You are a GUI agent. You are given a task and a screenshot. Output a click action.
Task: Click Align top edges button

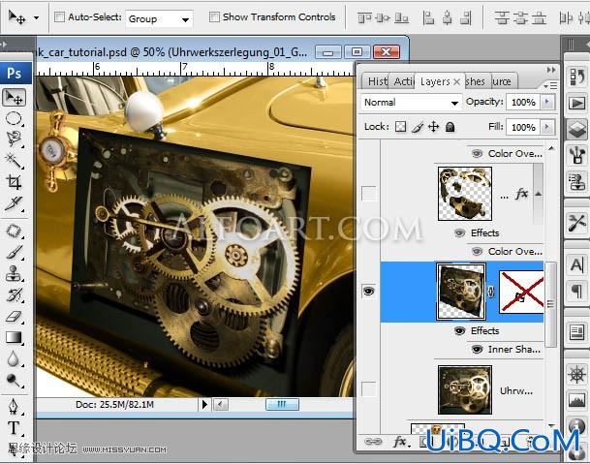tap(364, 17)
